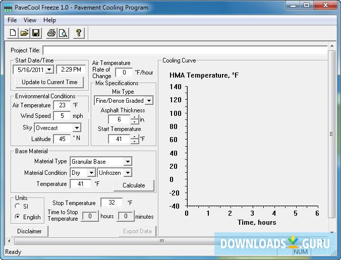Click the 'Base Material' group label
341x260 pixels.
coord(31,151)
